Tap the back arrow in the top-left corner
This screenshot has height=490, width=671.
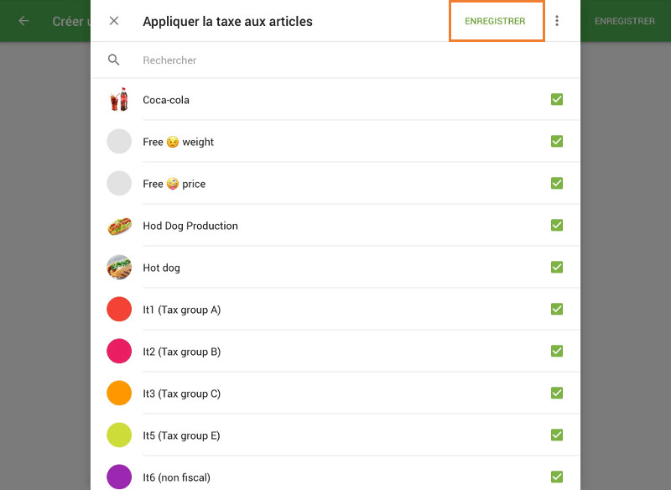(23, 21)
